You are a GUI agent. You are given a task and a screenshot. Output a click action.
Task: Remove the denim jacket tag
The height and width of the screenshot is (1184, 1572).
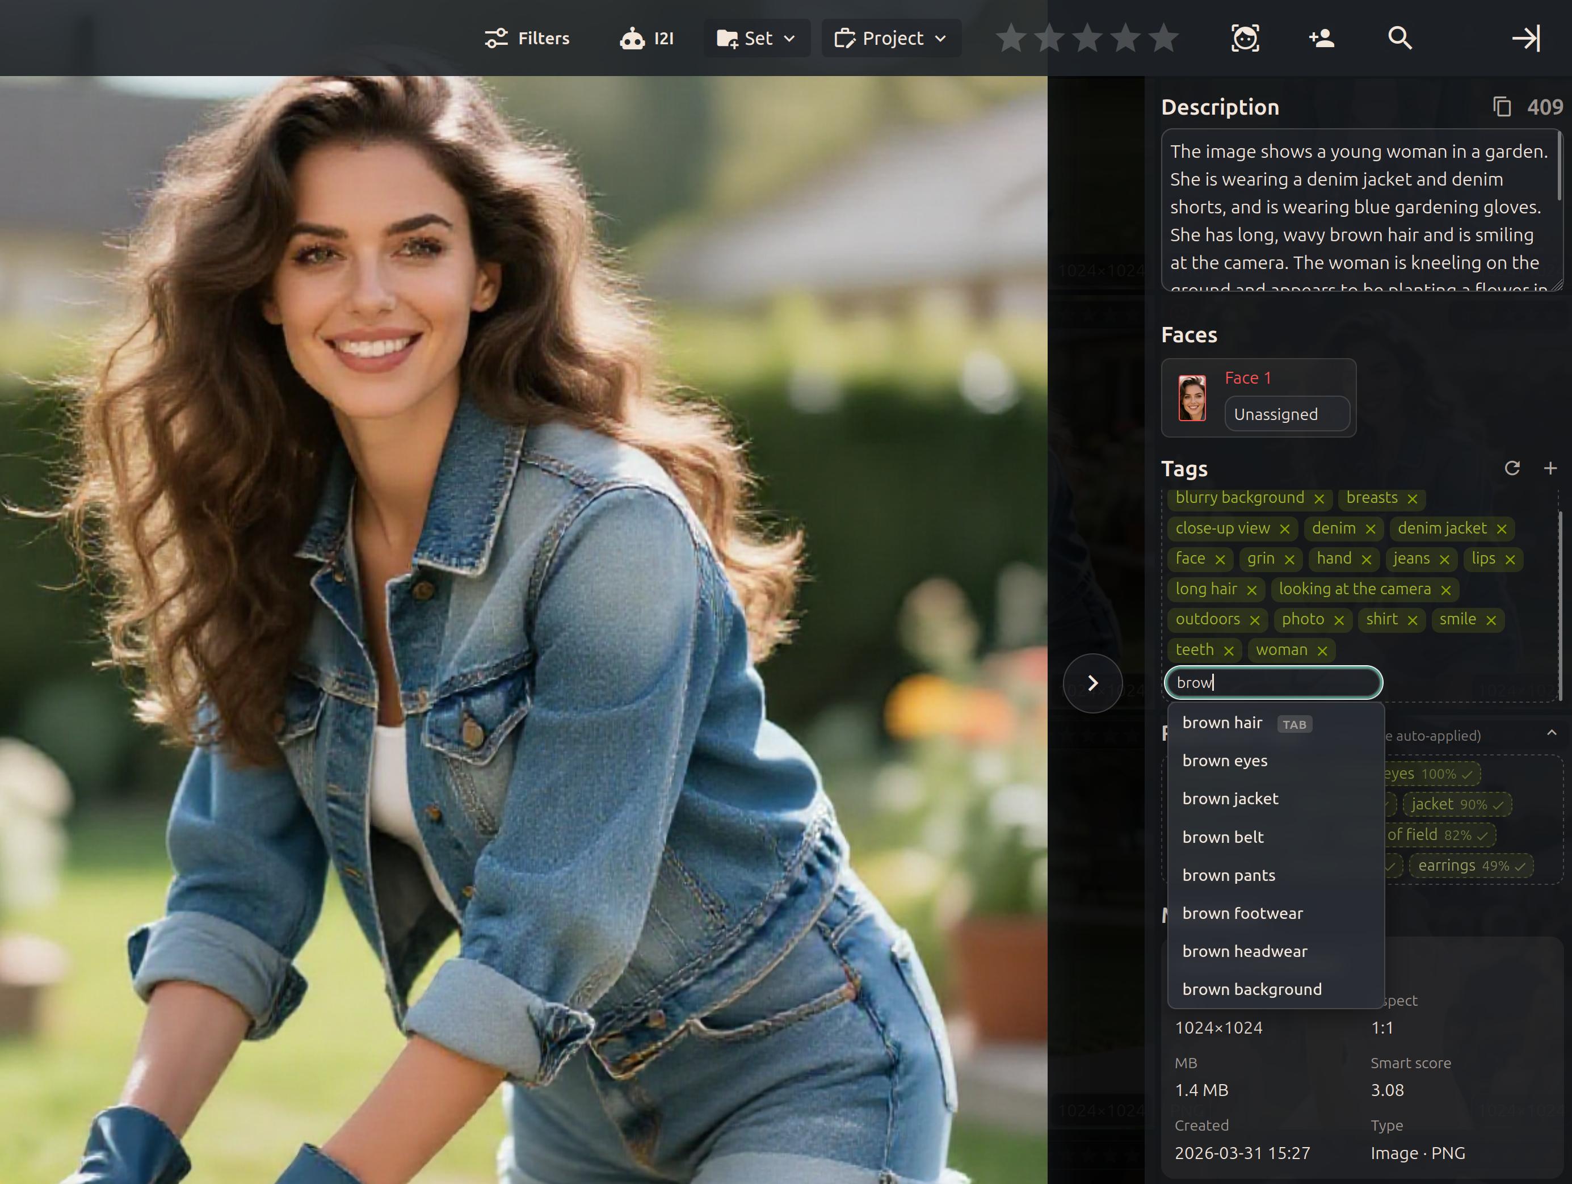[x=1502, y=530]
